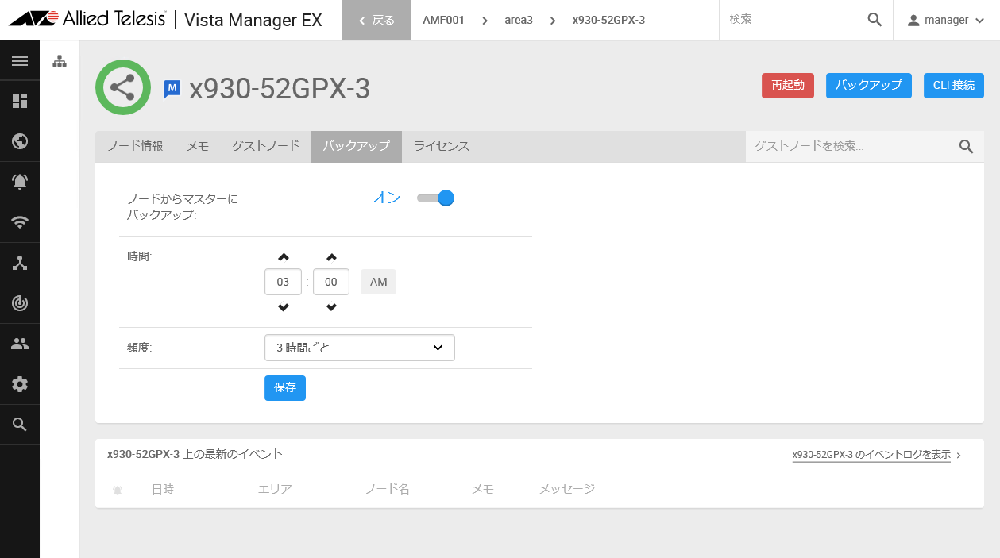The width and height of the screenshot is (1000, 558).
Task: Open the system settings gear icon
Action: pyautogui.click(x=20, y=384)
